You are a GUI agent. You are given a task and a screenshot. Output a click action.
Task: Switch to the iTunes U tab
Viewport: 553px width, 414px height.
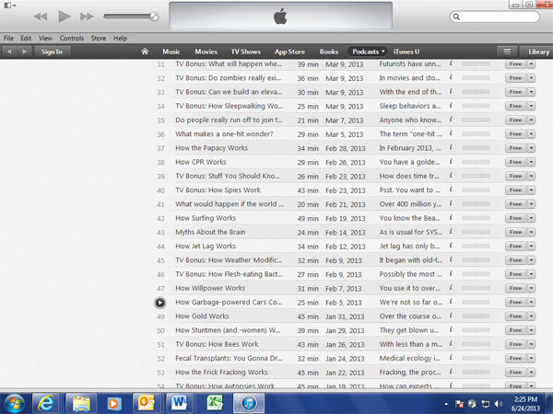click(406, 52)
